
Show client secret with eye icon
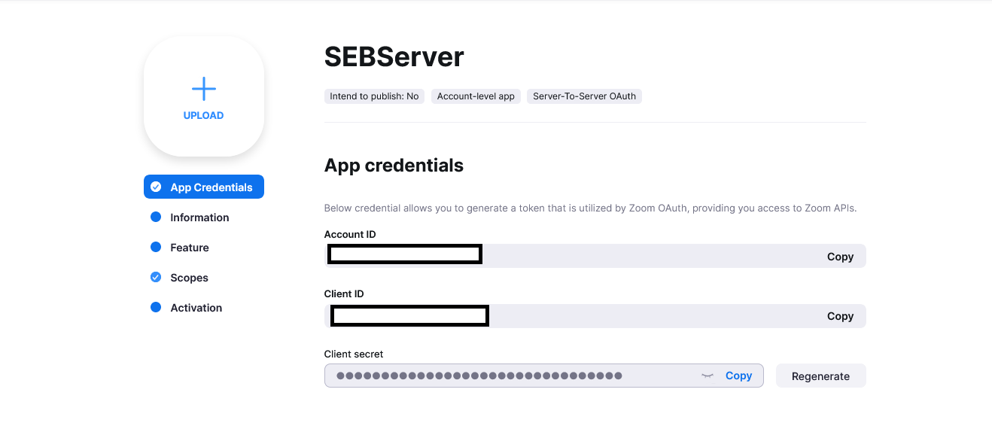tap(707, 376)
